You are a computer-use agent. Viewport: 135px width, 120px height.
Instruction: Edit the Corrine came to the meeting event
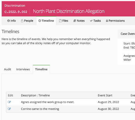(x=9, y=109)
